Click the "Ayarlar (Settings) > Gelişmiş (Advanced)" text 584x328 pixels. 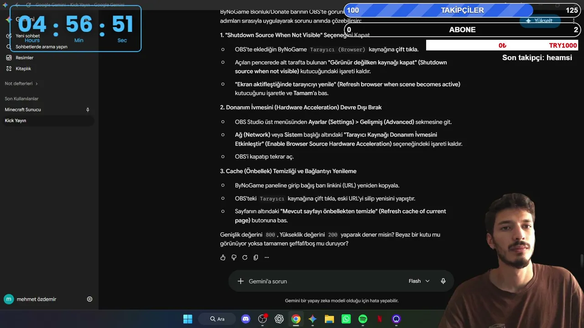(x=361, y=122)
